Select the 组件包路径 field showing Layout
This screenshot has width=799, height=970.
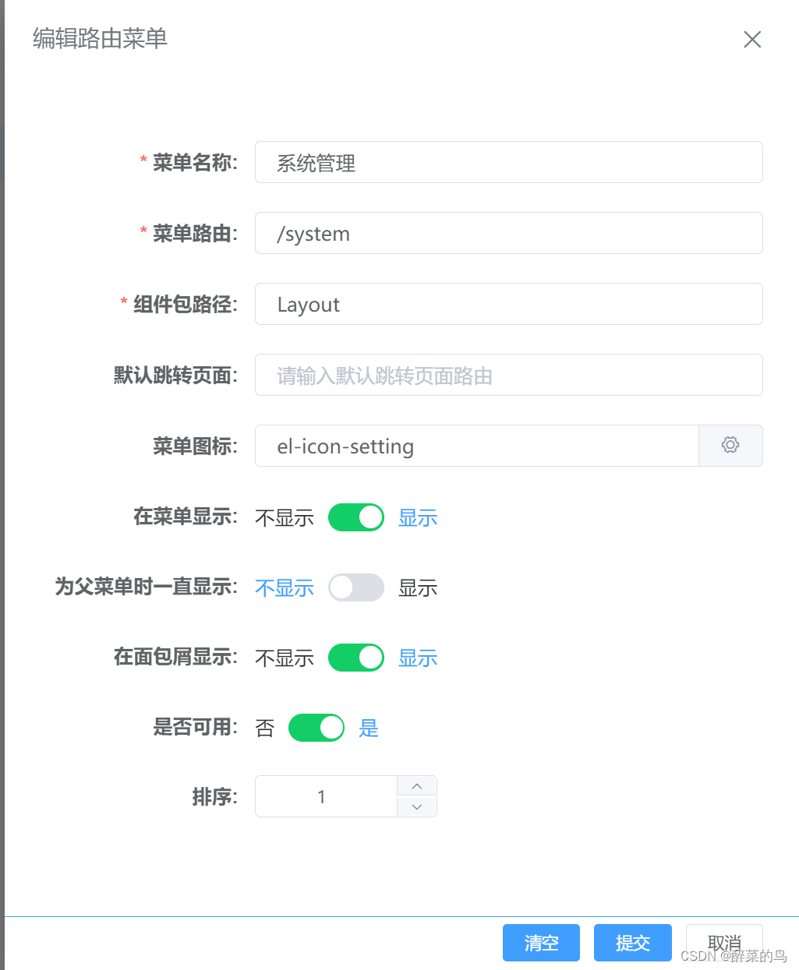click(x=509, y=304)
